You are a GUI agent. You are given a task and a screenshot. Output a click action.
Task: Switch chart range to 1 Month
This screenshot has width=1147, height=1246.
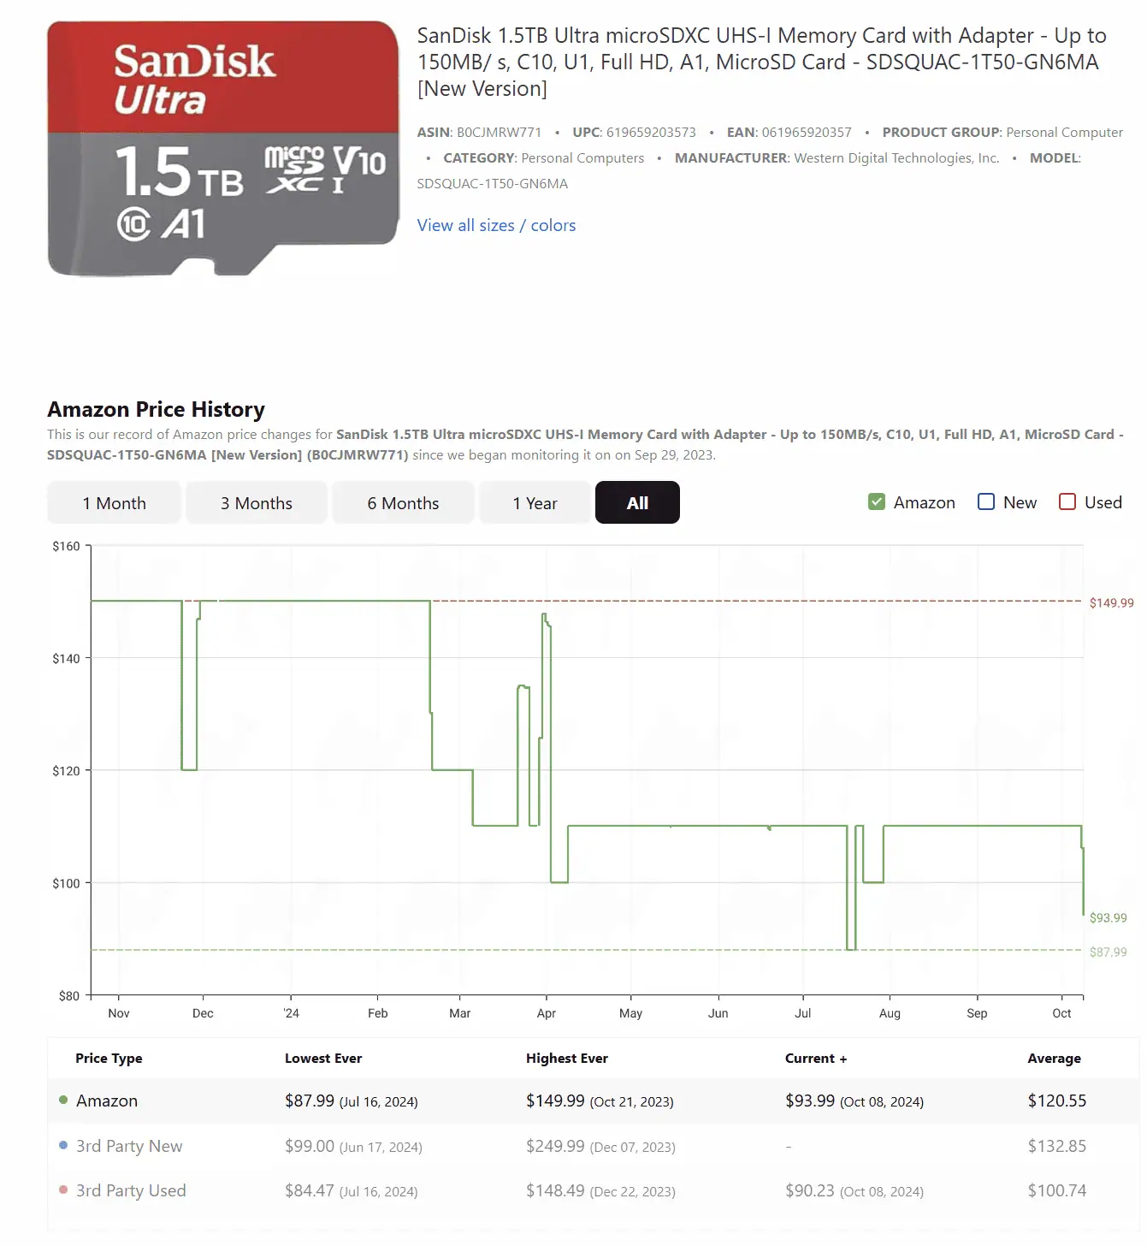[x=114, y=503]
